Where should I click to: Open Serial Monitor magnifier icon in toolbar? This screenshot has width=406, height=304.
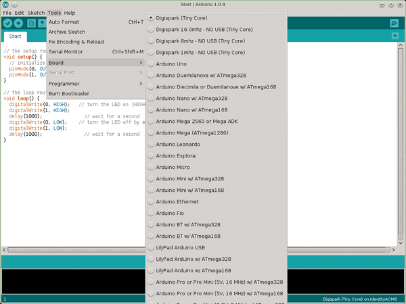coord(394,23)
